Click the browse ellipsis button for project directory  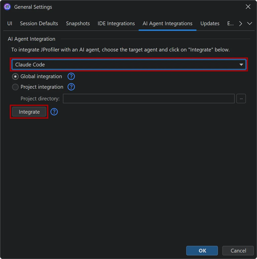click(241, 99)
